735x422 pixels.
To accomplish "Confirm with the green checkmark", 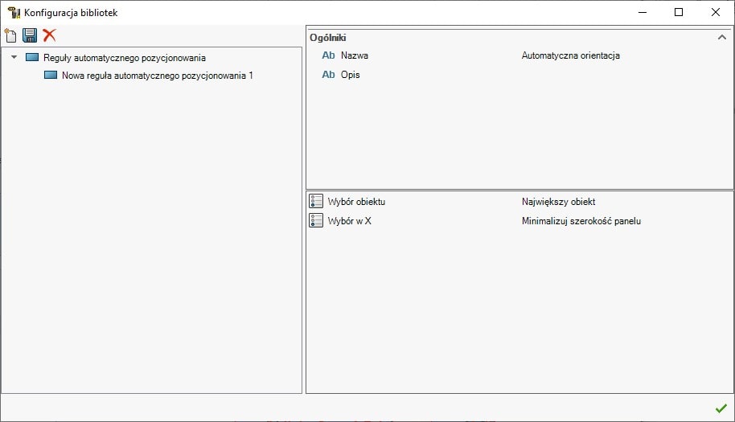I will pos(721,408).
